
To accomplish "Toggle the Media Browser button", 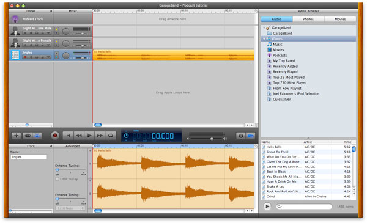I will pyautogui.click(x=250, y=136).
